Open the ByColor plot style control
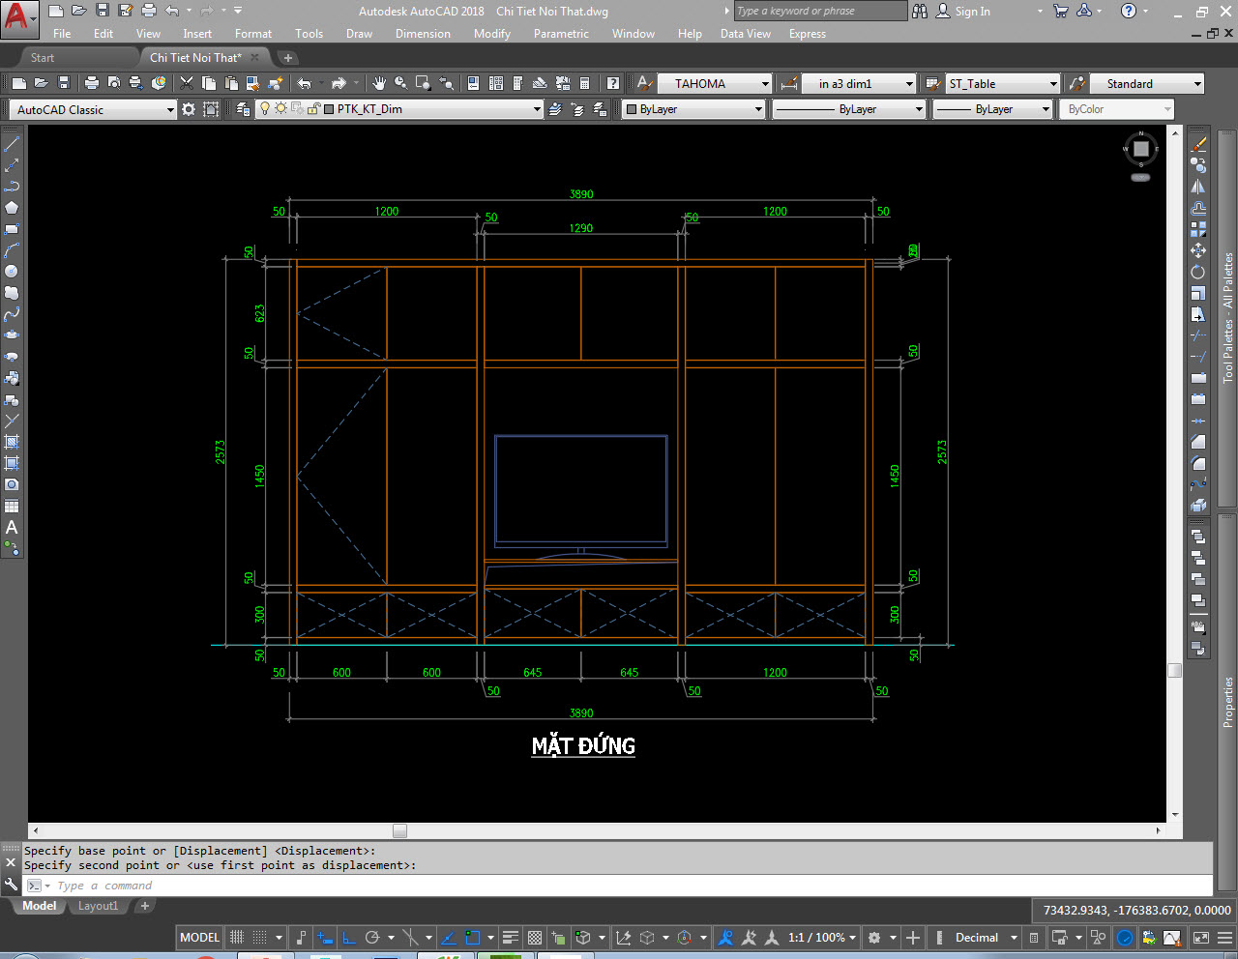 click(1117, 109)
